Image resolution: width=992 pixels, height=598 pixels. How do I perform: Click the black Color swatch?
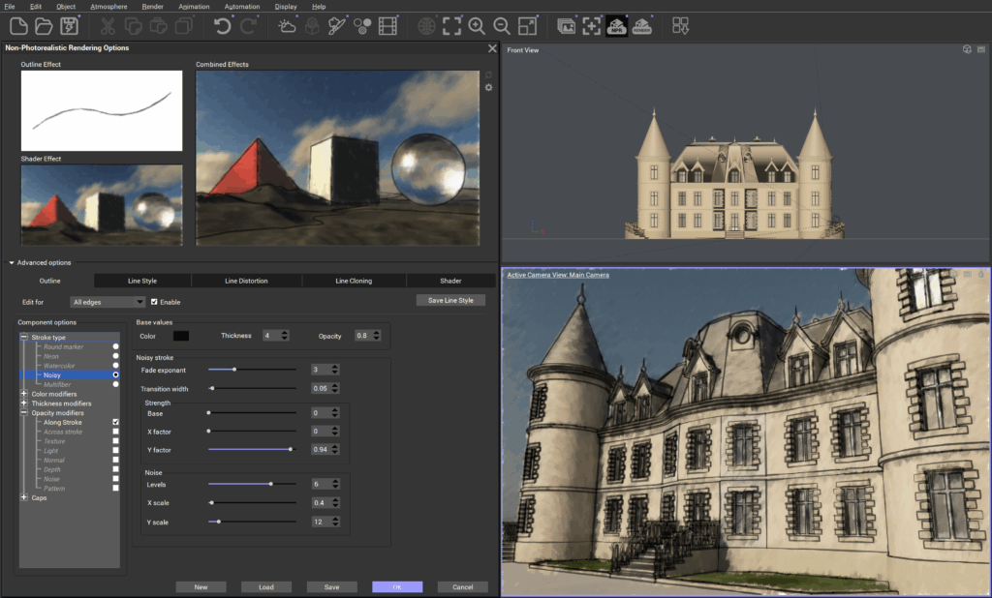coord(181,336)
